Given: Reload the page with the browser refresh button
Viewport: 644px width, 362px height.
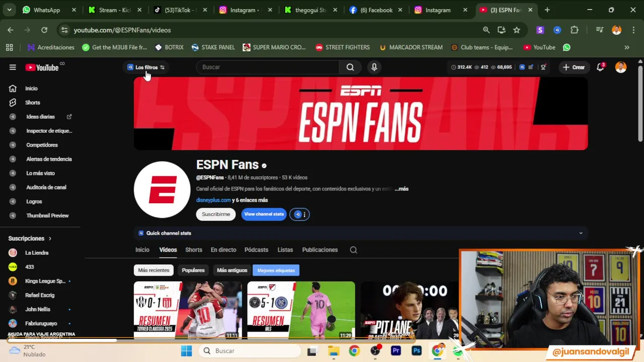Looking at the screenshot, I should (44, 30).
